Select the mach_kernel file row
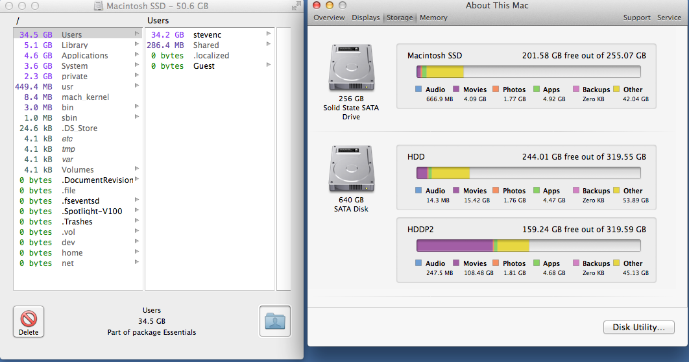The image size is (689, 362). tap(78, 97)
